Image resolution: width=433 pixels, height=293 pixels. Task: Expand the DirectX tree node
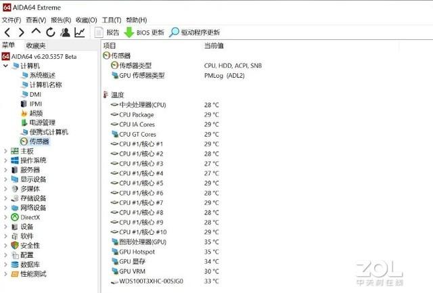(x=5, y=217)
